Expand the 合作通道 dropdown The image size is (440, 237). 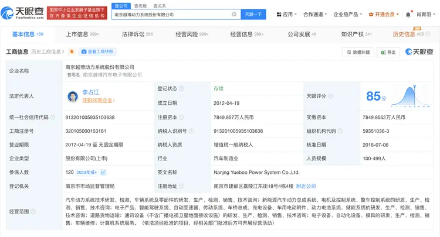(x=315, y=14)
